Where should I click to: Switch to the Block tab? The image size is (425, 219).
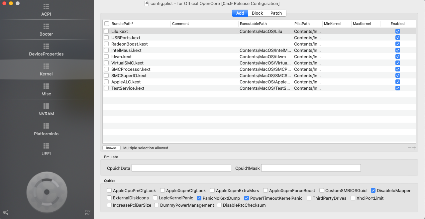pyautogui.click(x=258, y=13)
